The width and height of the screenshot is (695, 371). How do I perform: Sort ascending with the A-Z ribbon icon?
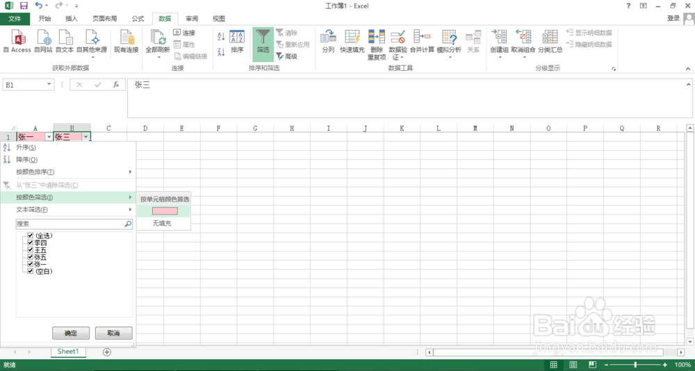click(x=221, y=36)
